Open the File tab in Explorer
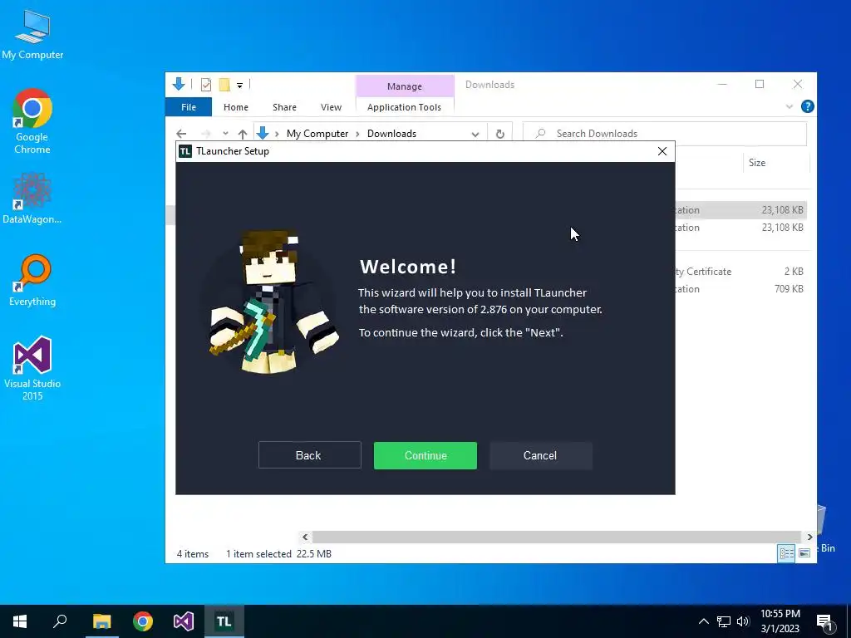The image size is (851, 638). [x=189, y=107]
